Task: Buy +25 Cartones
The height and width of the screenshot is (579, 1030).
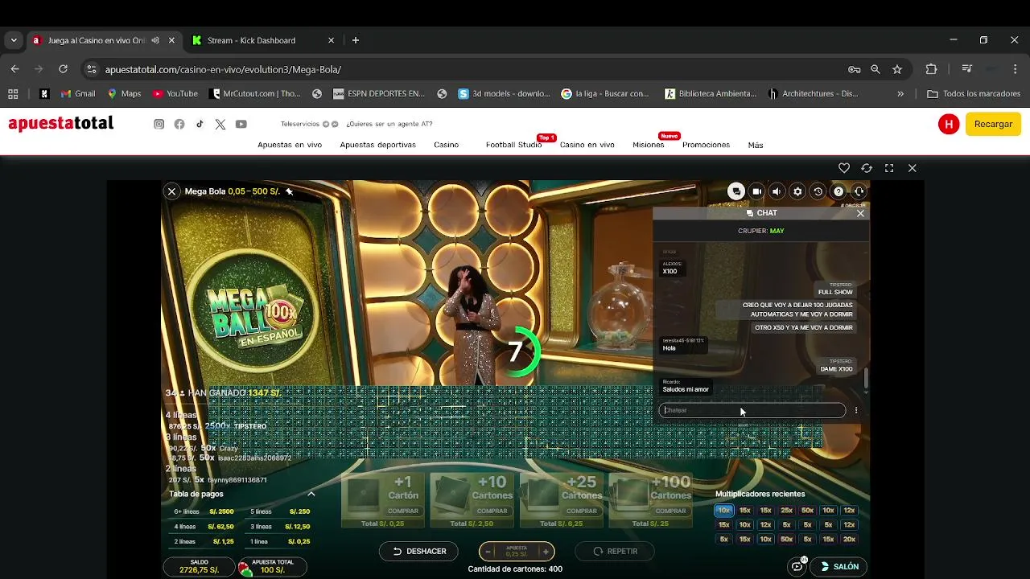Action: coord(562,499)
